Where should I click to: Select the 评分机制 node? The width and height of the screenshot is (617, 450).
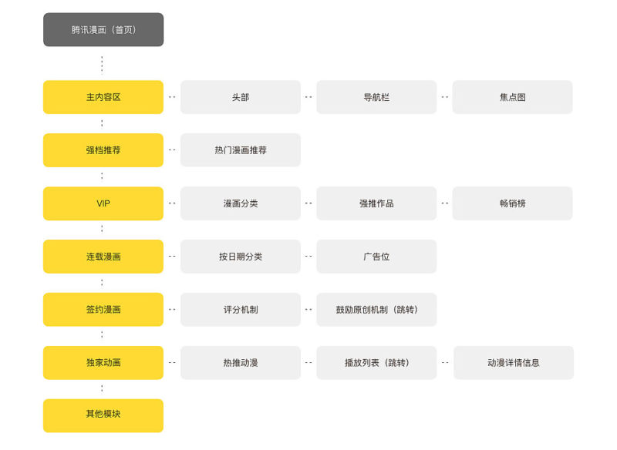(241, 310)
